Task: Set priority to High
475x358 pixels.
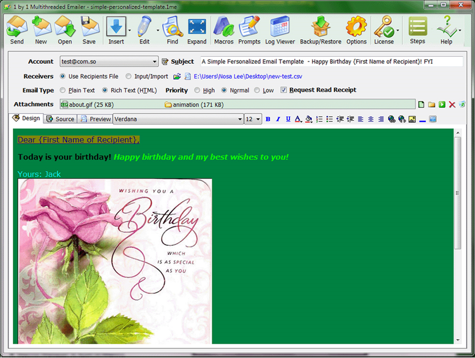Action: 197,90
